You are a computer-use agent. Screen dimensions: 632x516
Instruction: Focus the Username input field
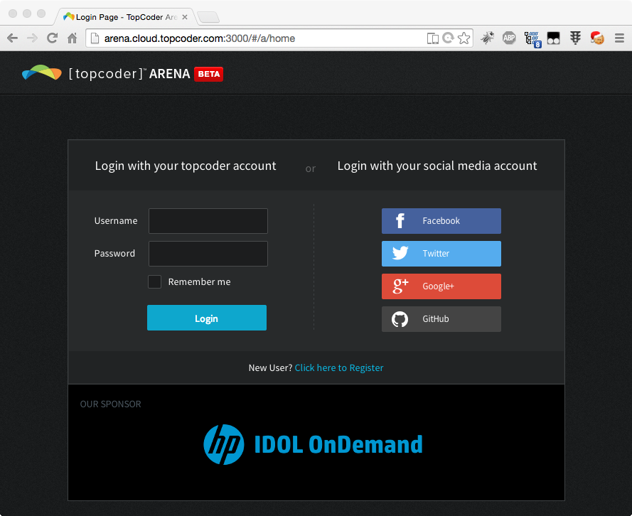(208, 221)
